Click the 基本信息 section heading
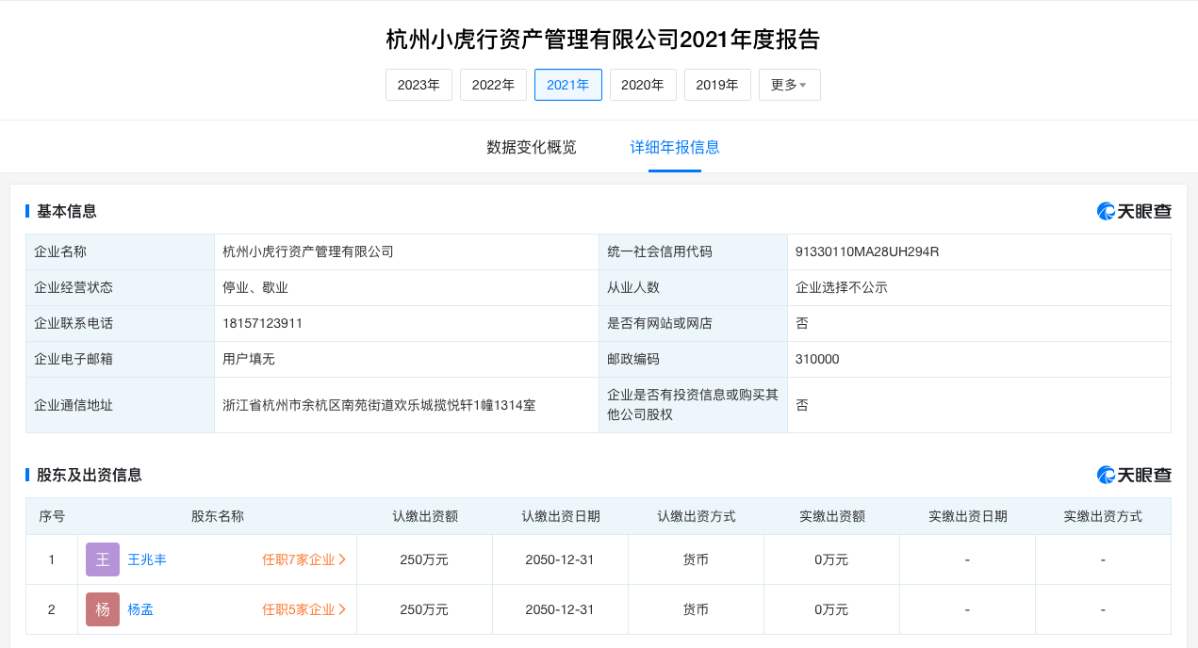1198x648 pixels. click(x=66, y=211)
